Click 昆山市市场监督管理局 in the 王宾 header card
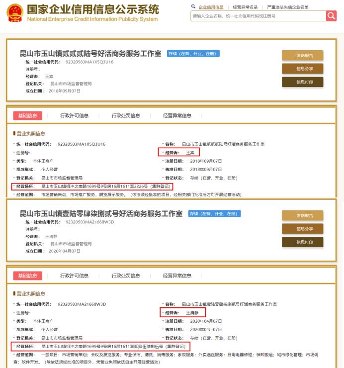The width and height of the screenshot is (344, 368). point(71,84)
